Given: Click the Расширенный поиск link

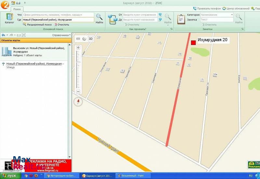Looking at the screenshot, I should (39, 24).
